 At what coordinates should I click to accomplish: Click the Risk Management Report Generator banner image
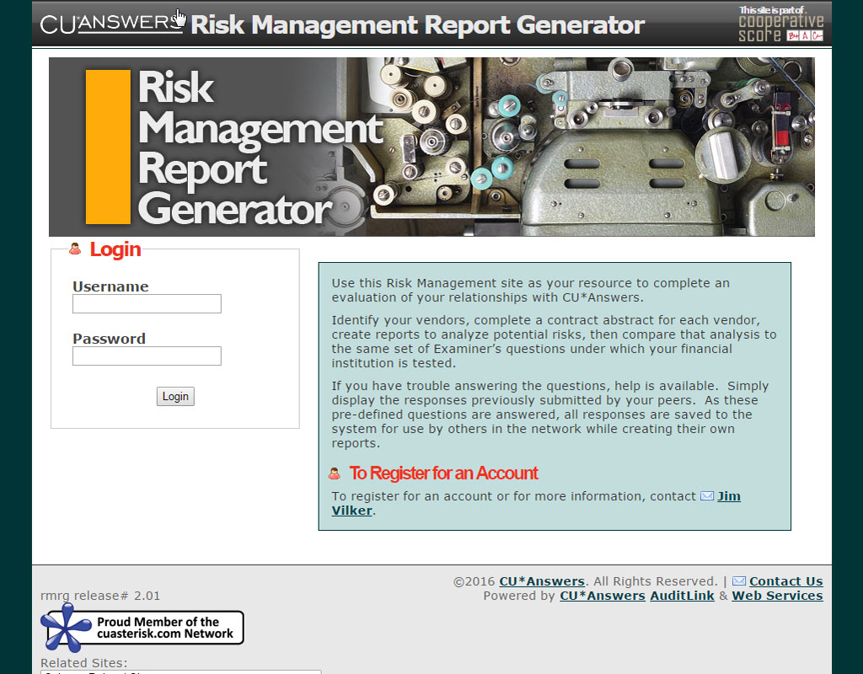click(x=431, y=147)
